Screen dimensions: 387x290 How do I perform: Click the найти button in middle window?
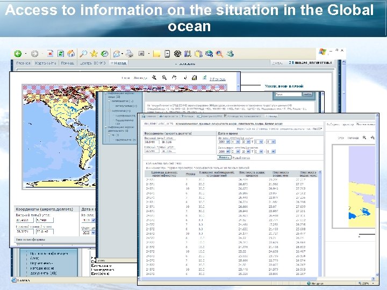307,94
